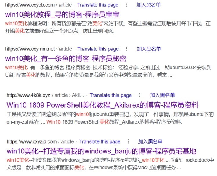This screenshot has width=217, height=176.
Task: Open the three-dot menu for cxyzjd.com result
Action: (128, 141)
